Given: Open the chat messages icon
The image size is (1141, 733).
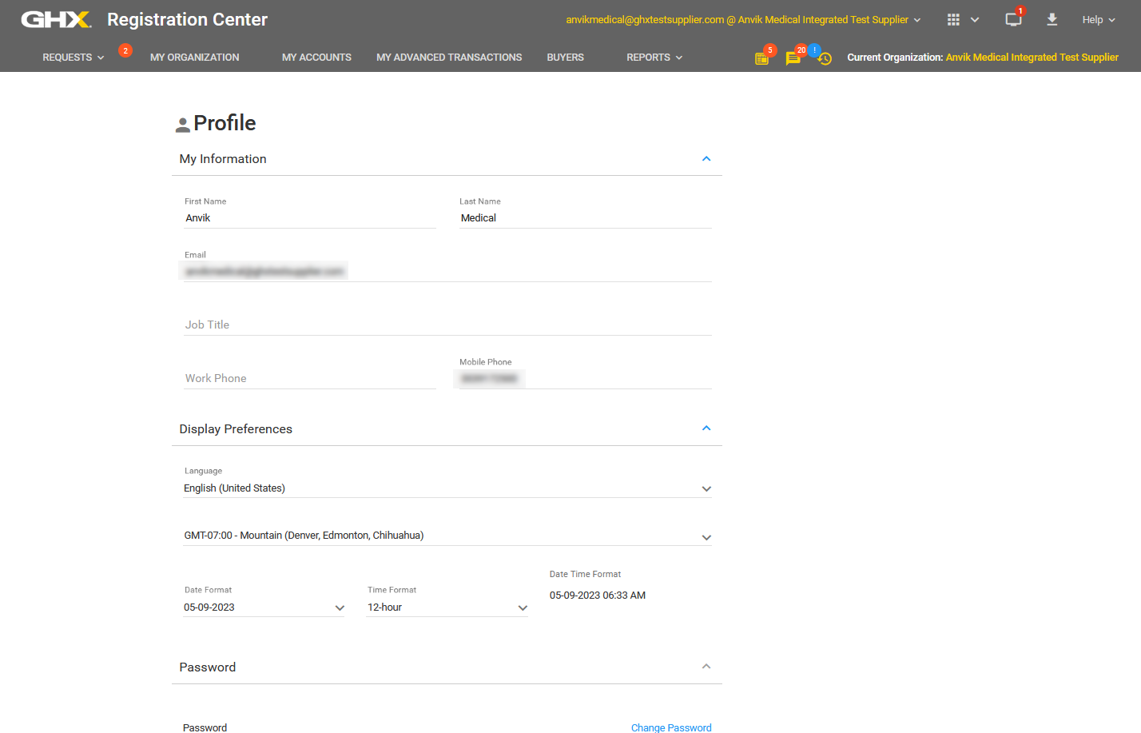Looking at the screenshot, I should 793,58.
